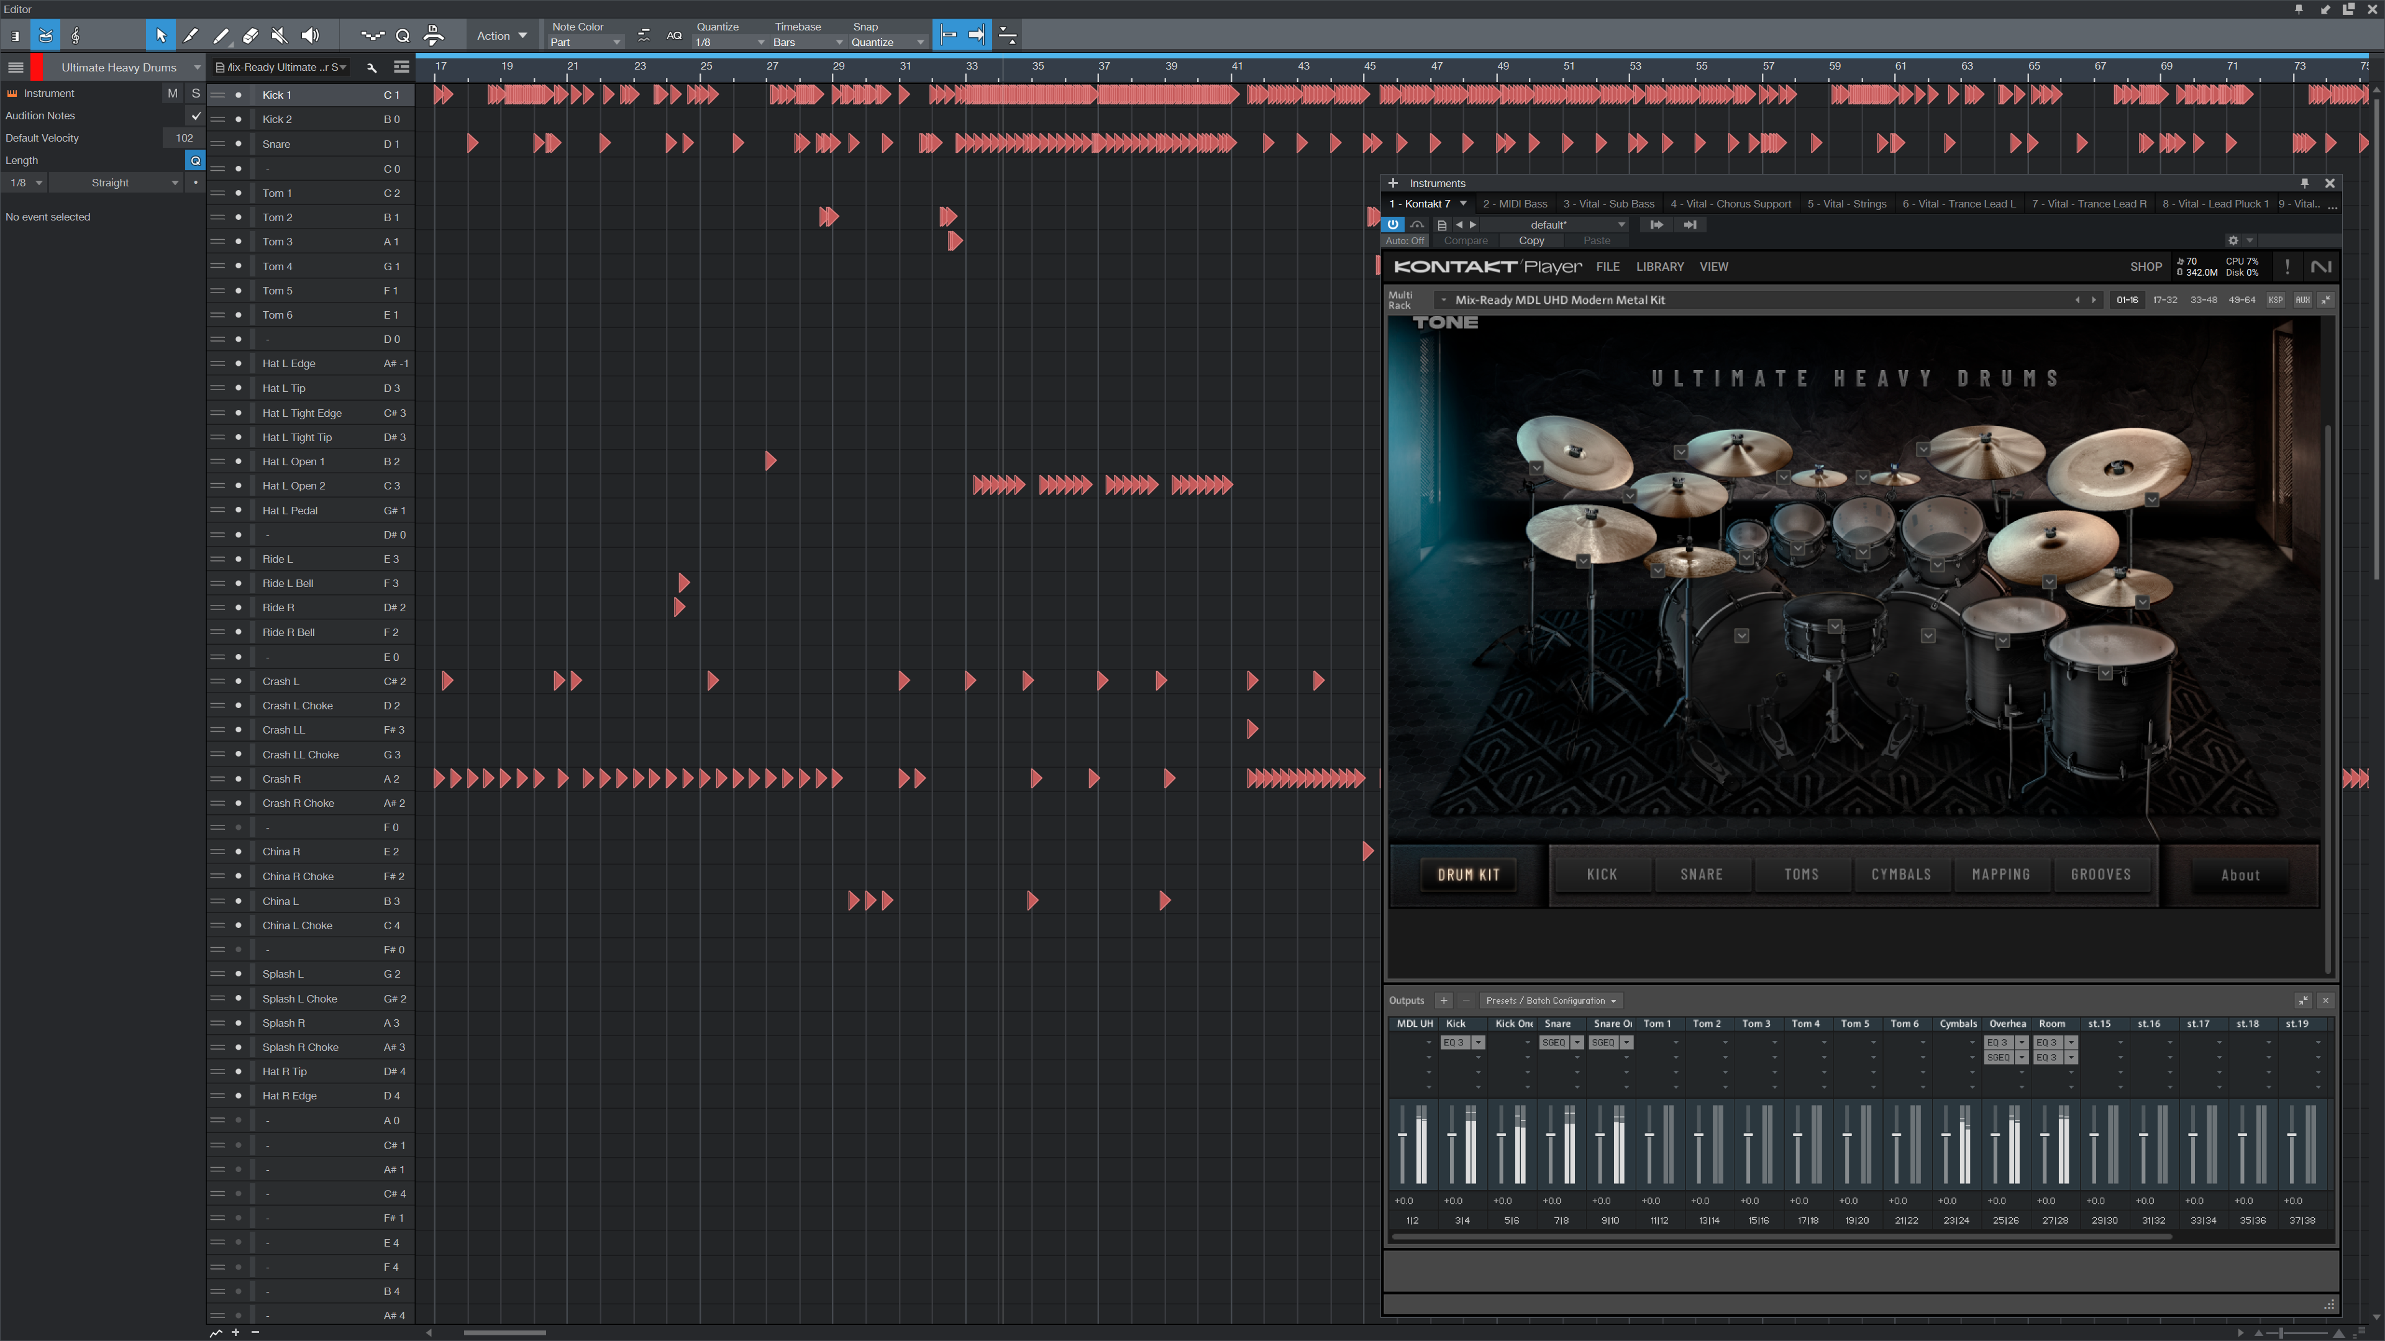Viewport: 2385px width, 1341px height.
Task: Click the Copy preset button
Action: pos(1531,240)
